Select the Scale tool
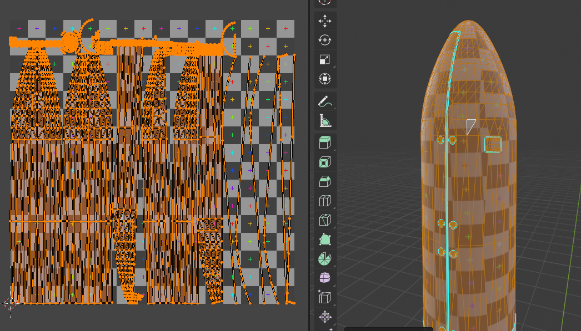 (325, 59)
